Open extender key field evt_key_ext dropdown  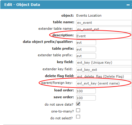click(x=104, y=70)
